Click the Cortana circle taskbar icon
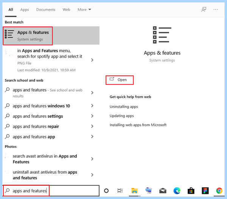Image resolution: width=227 pixels, height=199 pixels. (x=106, y=191)
